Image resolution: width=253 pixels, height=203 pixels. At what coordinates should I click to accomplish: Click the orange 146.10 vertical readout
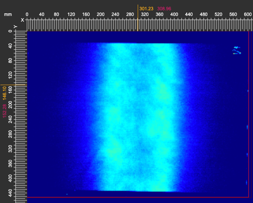tap(5, 93)
